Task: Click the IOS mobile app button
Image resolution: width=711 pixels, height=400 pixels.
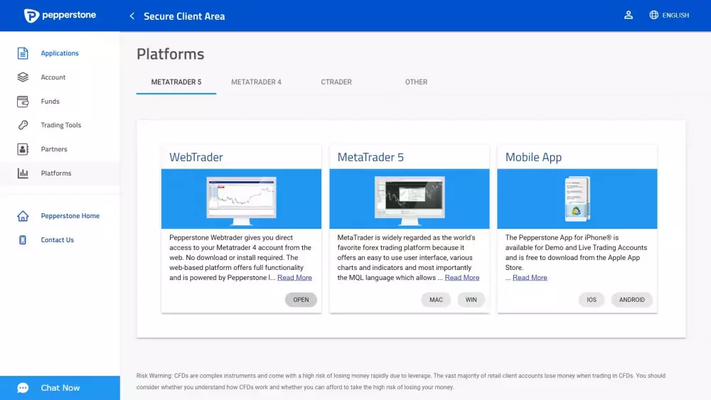Action: [x=592, y=300]
